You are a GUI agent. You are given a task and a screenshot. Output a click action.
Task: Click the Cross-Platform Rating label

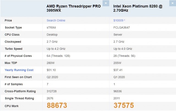[20, 91]
